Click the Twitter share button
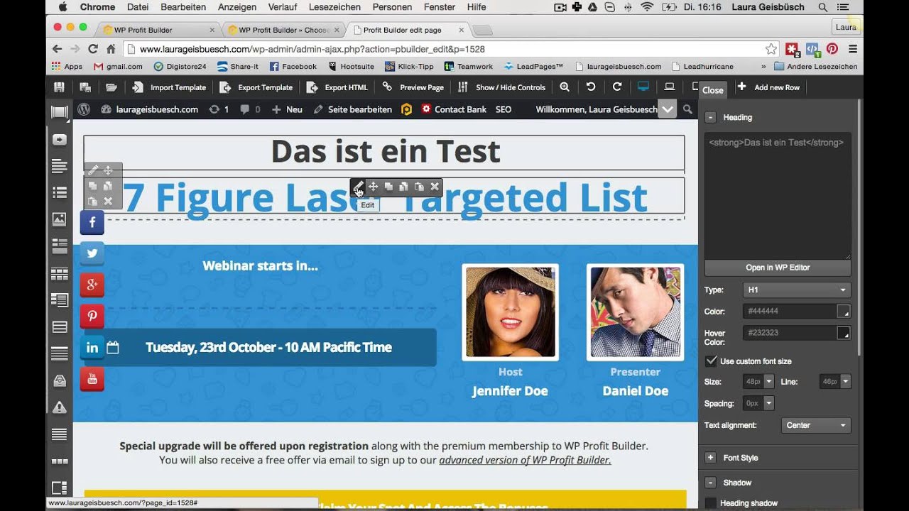Viewport: 909px width, 511px height. (x=92, y=253)
